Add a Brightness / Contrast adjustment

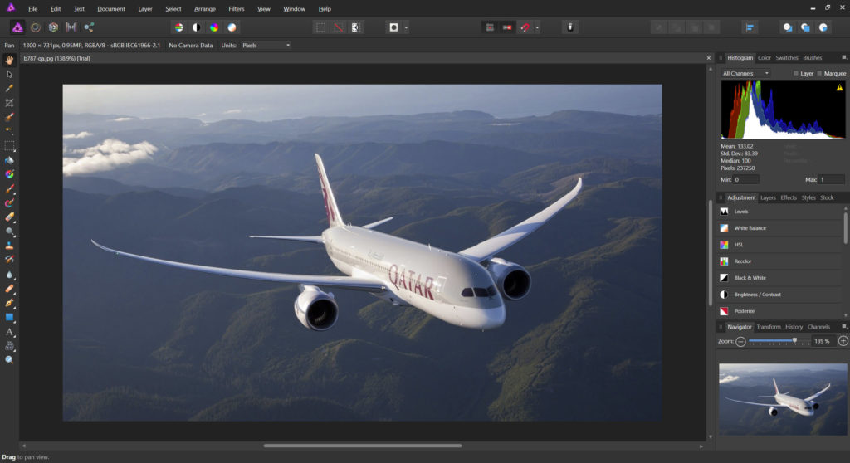(x=780, y=295)
